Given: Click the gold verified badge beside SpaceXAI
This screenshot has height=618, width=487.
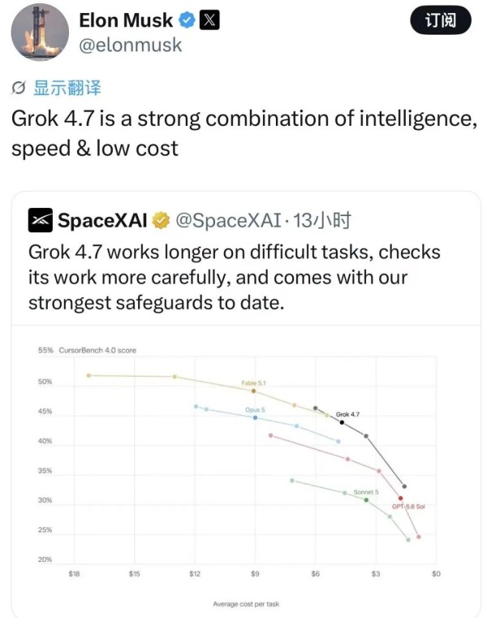Looking at the screenshot, I should (161, 220).
